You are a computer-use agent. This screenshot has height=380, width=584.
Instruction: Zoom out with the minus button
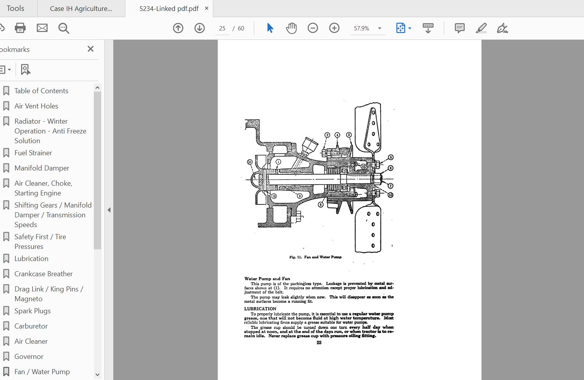tap(313, 28)
